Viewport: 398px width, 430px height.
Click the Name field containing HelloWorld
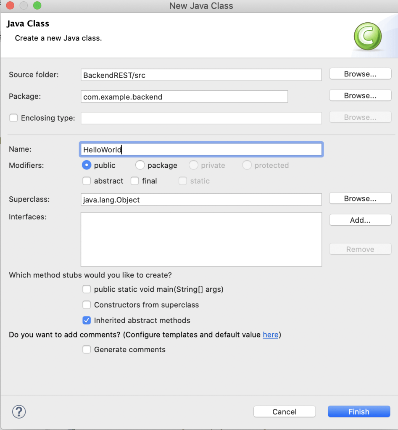pos(201,150)
